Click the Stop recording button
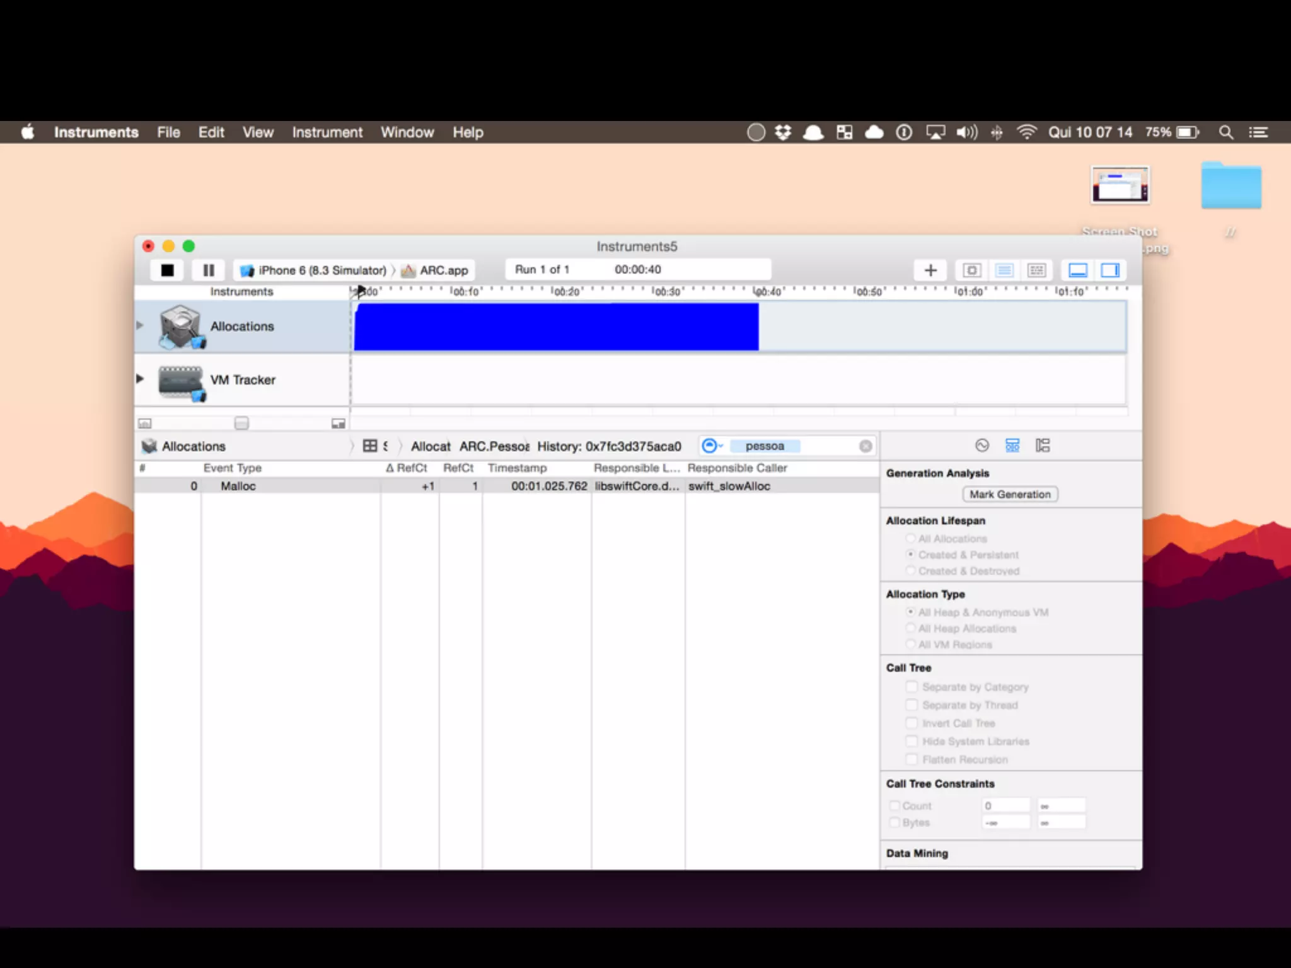Image resolution: width=1291 pixels, height=968 pixels. click(x=167, y=270)
